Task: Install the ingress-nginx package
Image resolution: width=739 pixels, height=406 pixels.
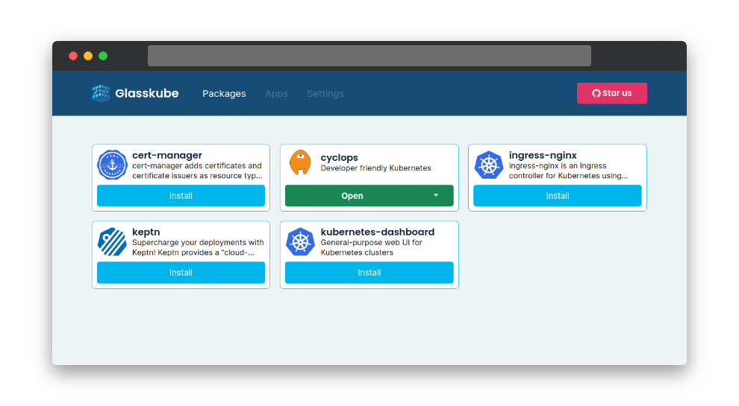Action: click(557, 196)
